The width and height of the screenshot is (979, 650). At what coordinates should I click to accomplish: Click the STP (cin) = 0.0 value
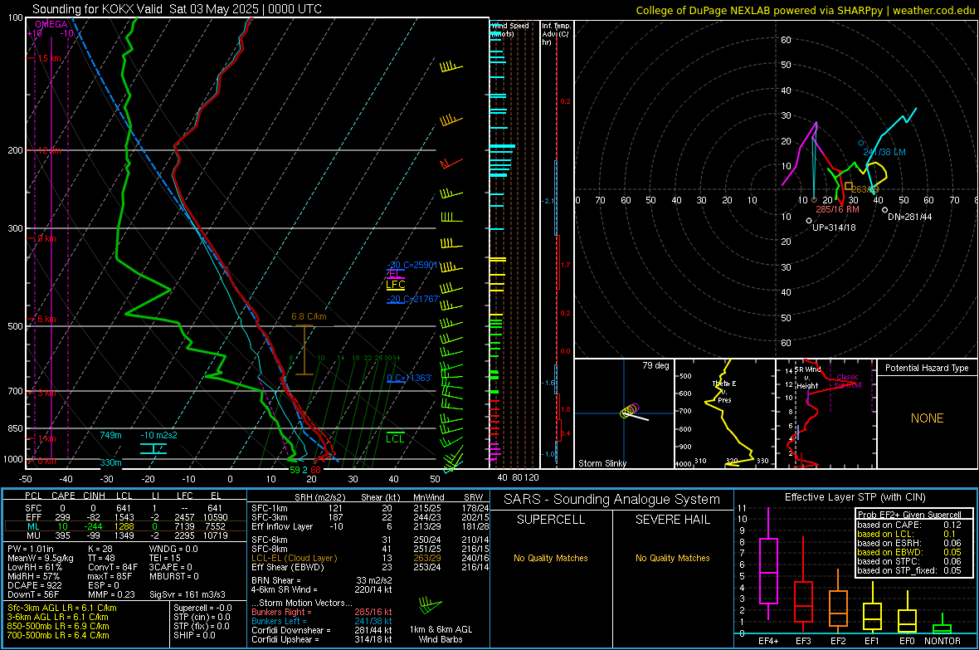202,616
